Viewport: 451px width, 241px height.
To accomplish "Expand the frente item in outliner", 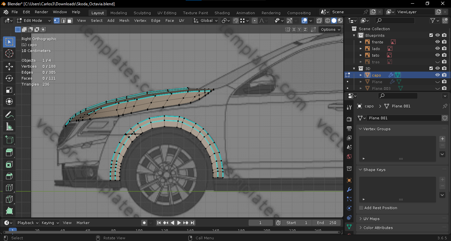I will coord(361,42).
